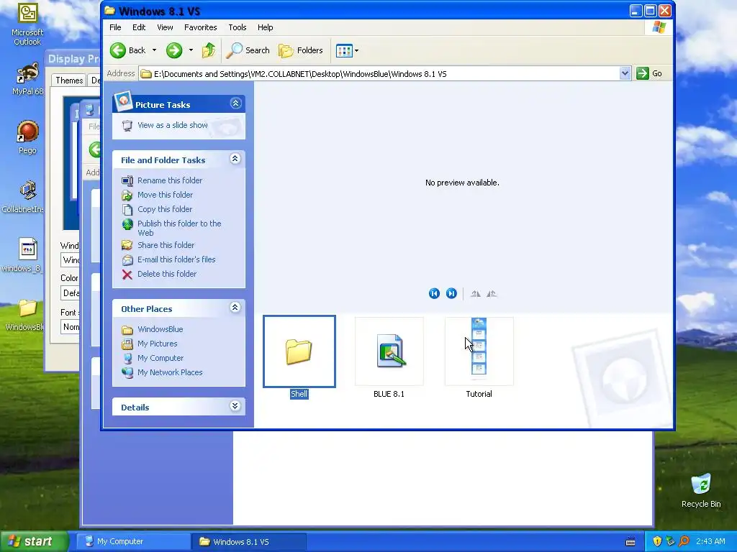Click Copy this folder
The height and width of the screenshot is (552, 737).
coord(165,209)
